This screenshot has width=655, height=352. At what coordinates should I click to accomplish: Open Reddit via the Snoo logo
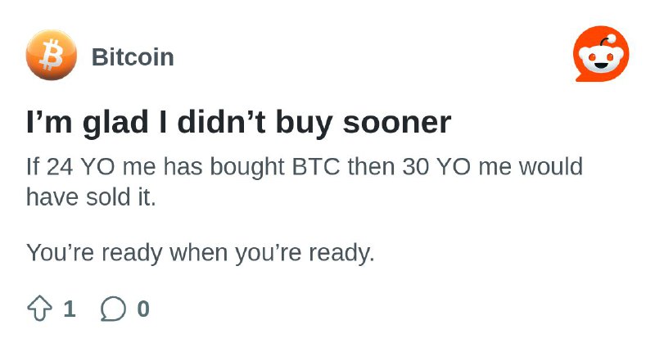[x=601, y=54]
